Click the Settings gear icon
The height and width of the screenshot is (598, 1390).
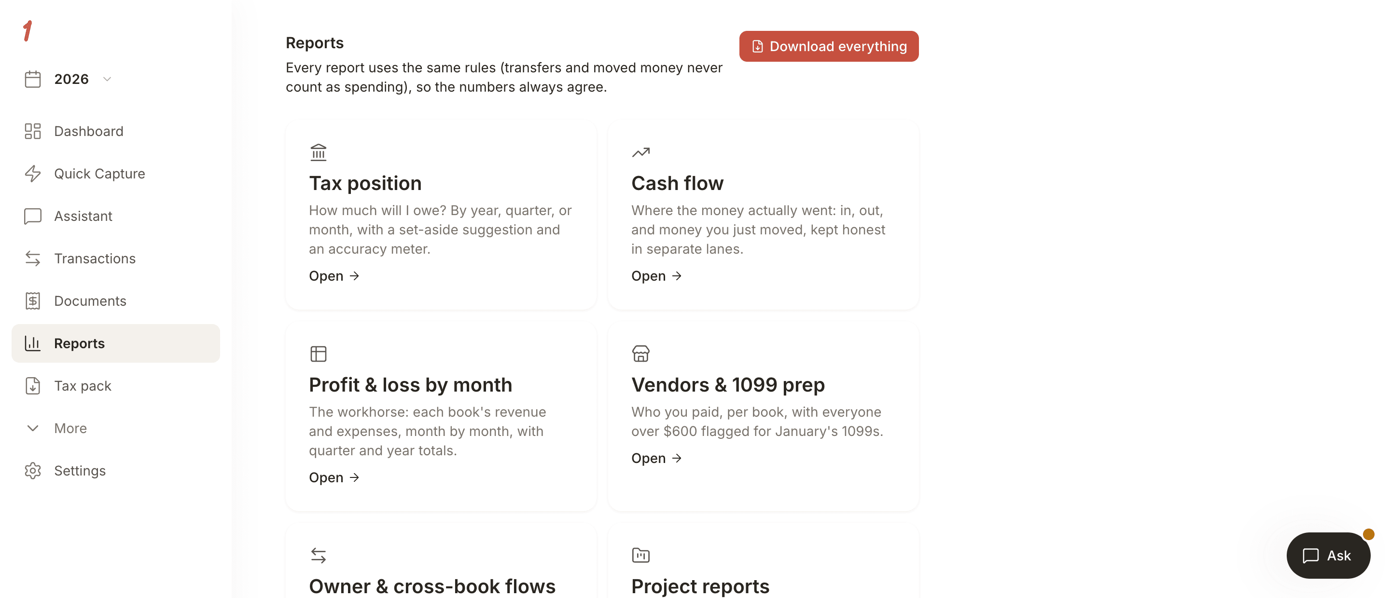[33, 471]
